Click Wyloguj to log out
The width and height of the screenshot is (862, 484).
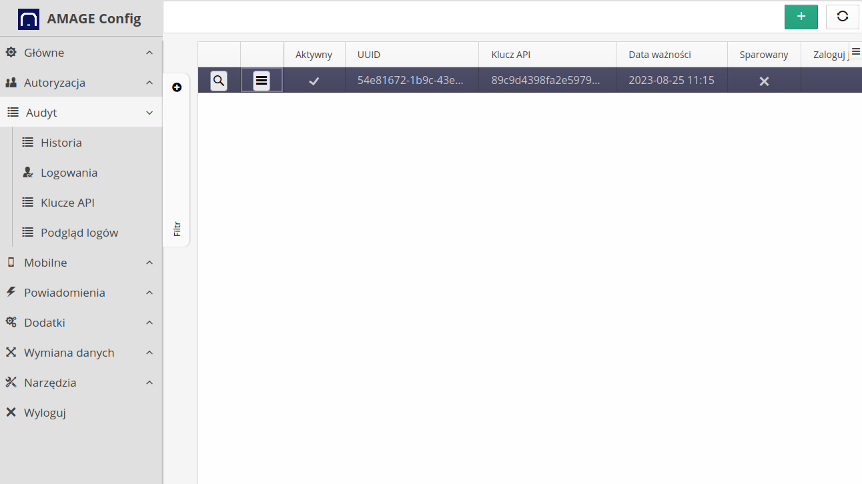tap(45, 412)
